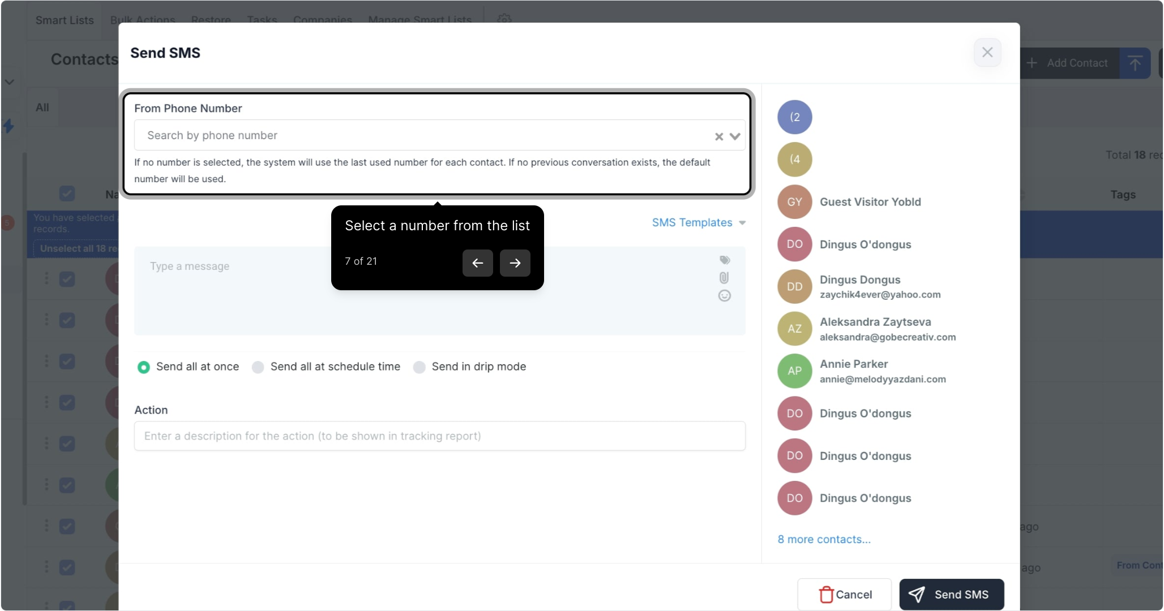The width and height of the screenshot is (1164, 611).
Task: Select Send all at once radio
Action: tap(144, 367)
